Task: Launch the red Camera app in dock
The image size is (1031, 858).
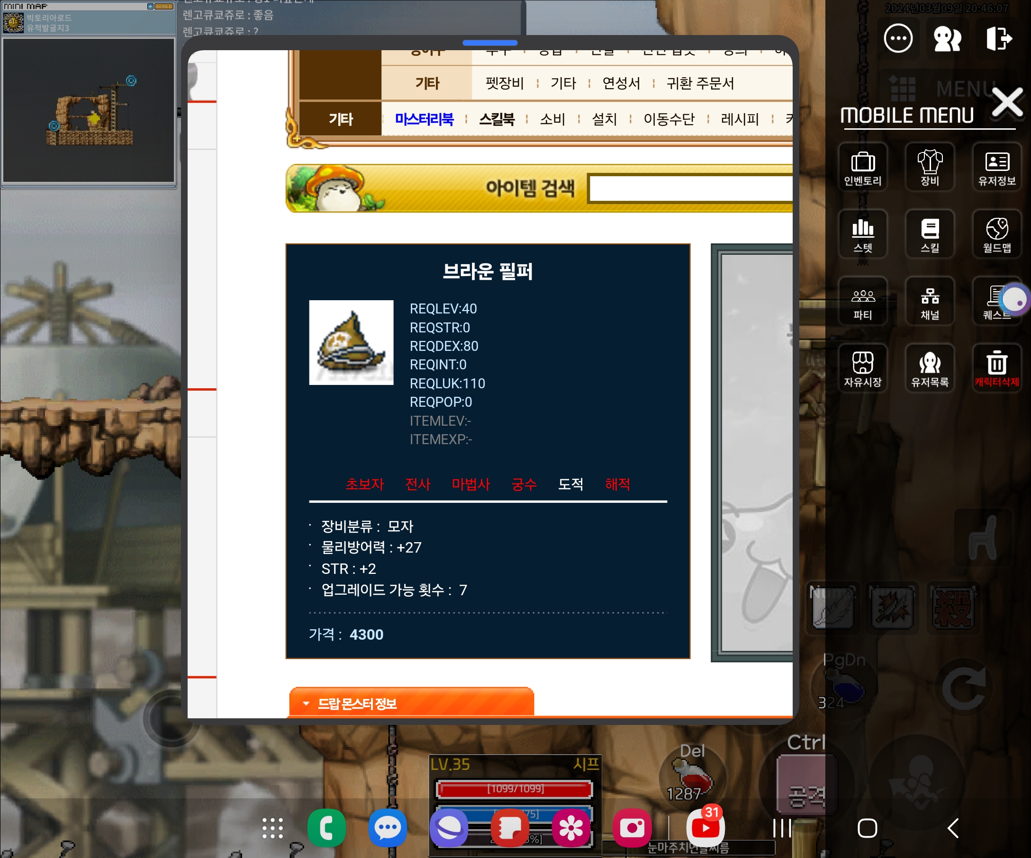Action: click(632, 828)
